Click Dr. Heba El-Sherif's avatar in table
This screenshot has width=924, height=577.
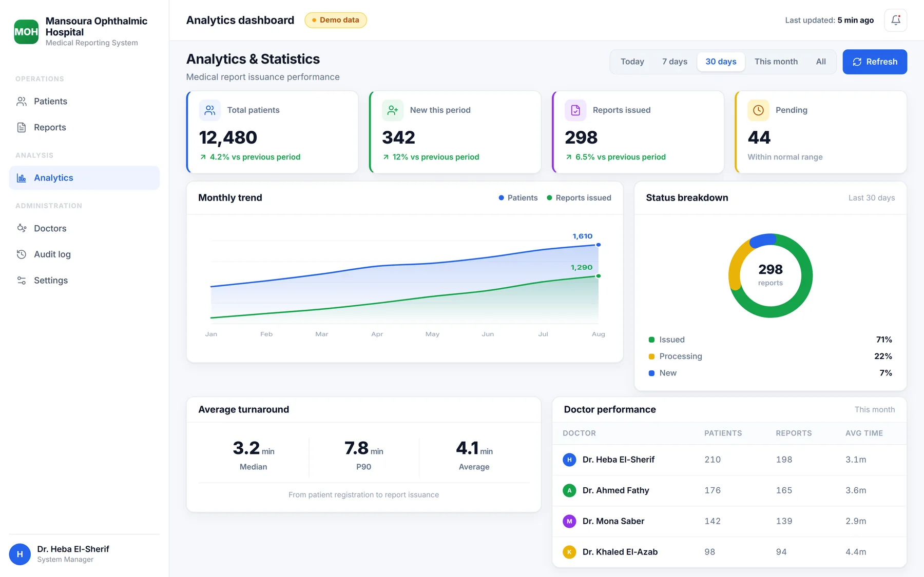point(569,460)
